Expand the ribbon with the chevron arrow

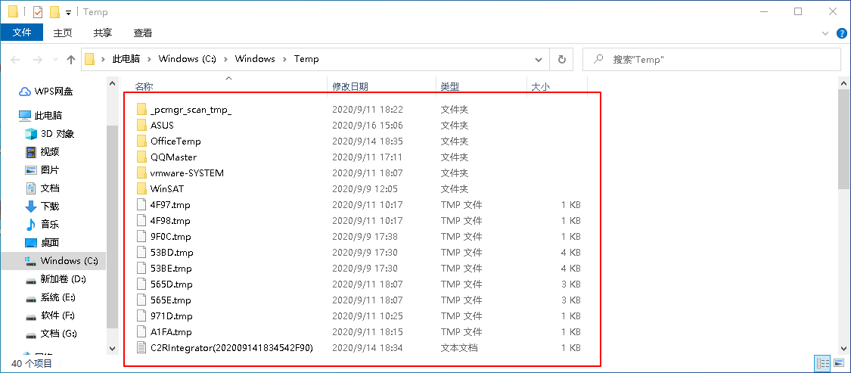tap(826, 33)
